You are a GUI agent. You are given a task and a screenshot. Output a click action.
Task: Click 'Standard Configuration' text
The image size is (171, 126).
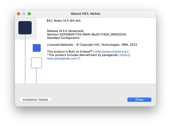[63, 38]
